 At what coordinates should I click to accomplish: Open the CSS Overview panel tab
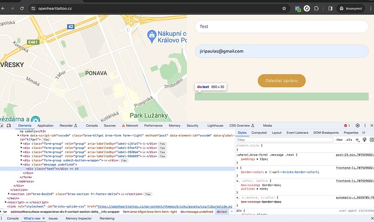point(242,126)
